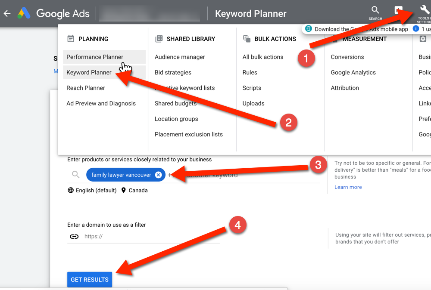Select Rules under Bulk Actions
431x290 pixels.
pos(250,72)
